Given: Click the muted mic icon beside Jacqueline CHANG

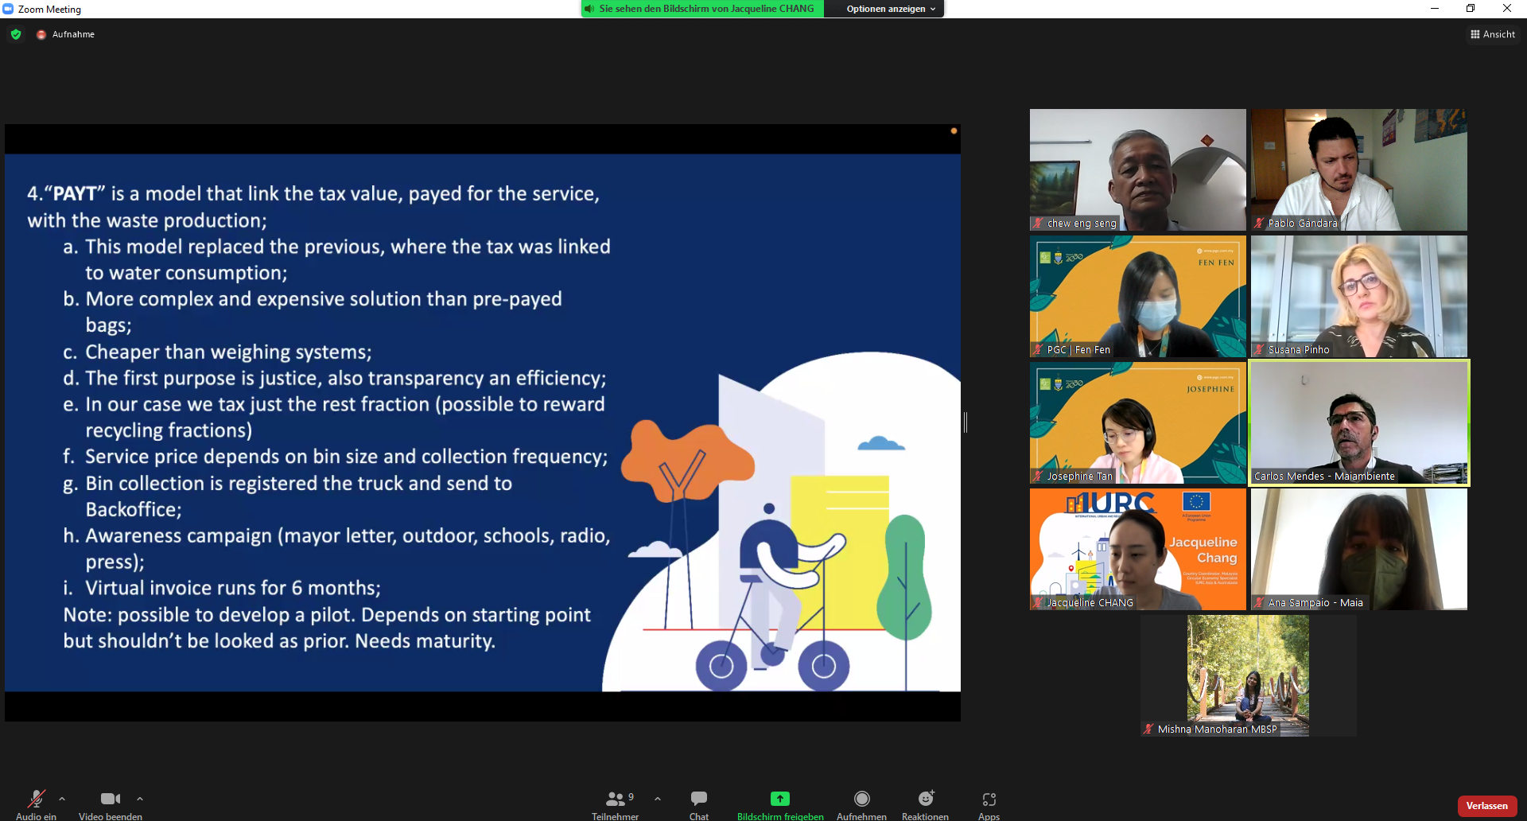Looking at the screenshot, I should point(1038,603).
